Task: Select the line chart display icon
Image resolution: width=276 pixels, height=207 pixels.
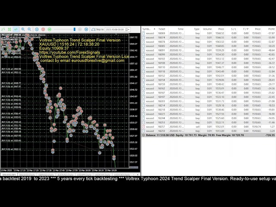Action: tap(16, 29)
